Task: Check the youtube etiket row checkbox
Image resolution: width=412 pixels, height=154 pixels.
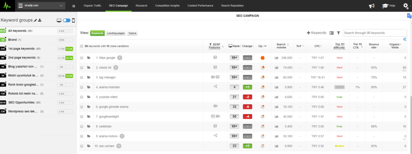Action: 81,97
